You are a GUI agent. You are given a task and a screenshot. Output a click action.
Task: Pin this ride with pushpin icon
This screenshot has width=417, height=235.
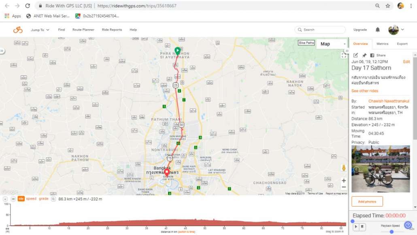364,55
